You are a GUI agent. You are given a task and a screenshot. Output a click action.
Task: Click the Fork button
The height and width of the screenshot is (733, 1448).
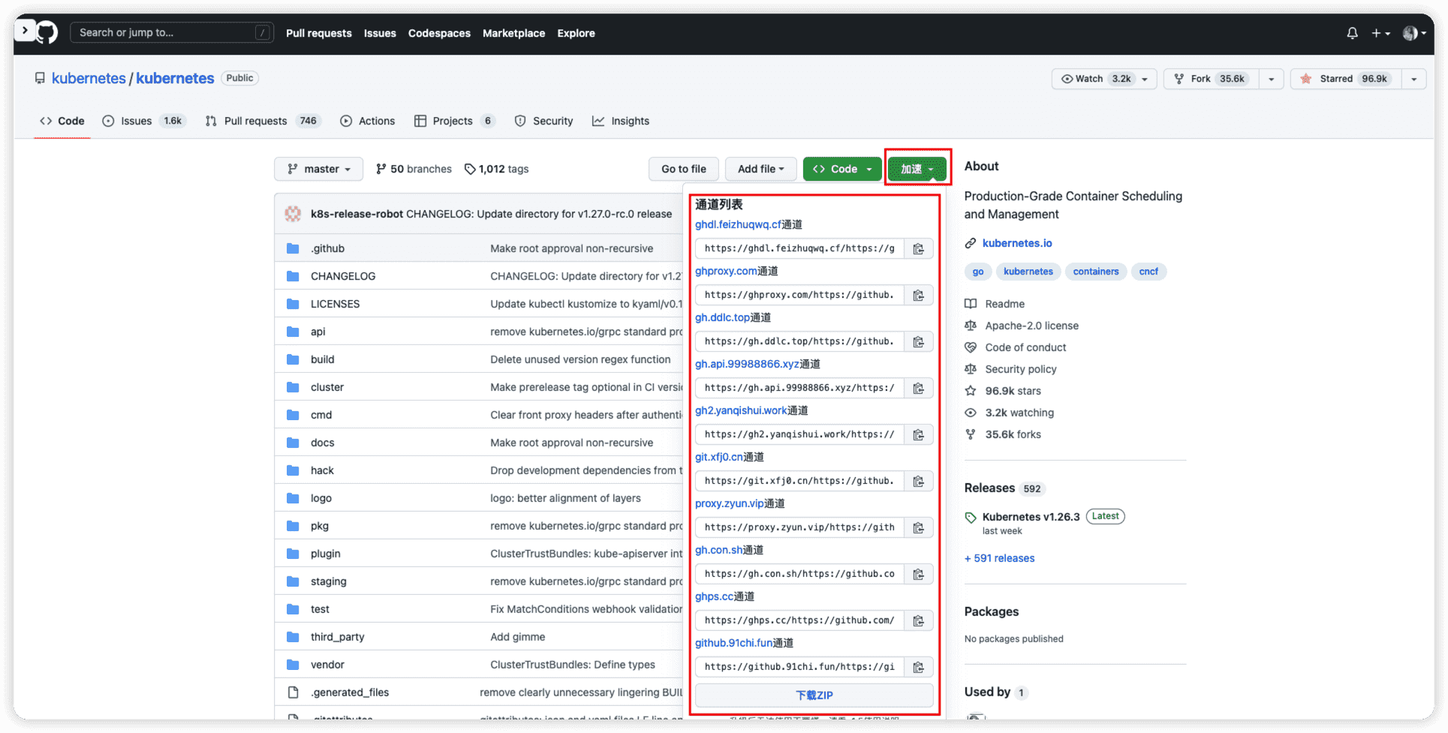click(x=1211, y=79)
